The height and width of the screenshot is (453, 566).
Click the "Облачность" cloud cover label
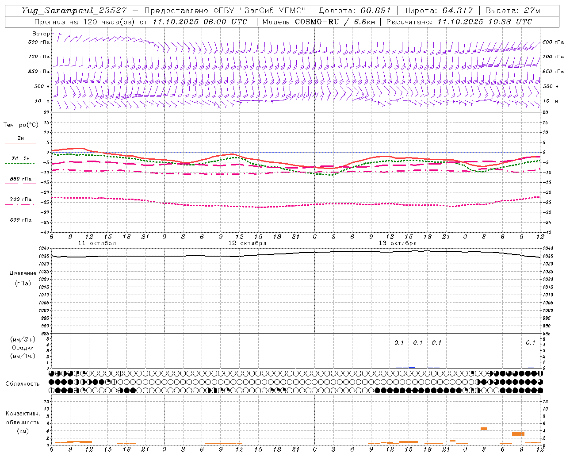tap(23, 384)
